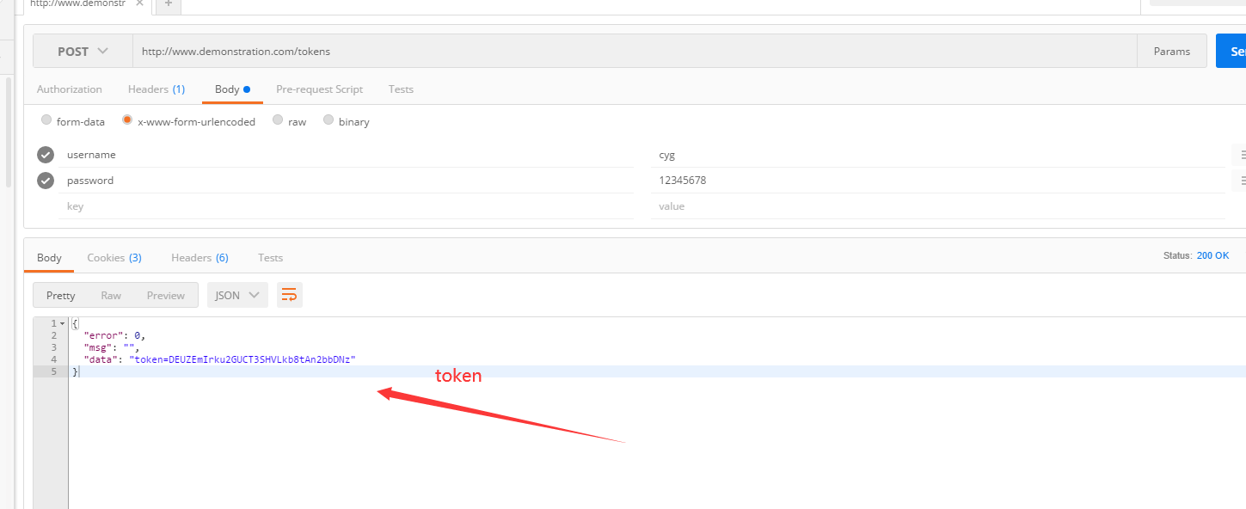Switch to request Headers (1) tab
The image size is (1246, 509).
[157, 89]
